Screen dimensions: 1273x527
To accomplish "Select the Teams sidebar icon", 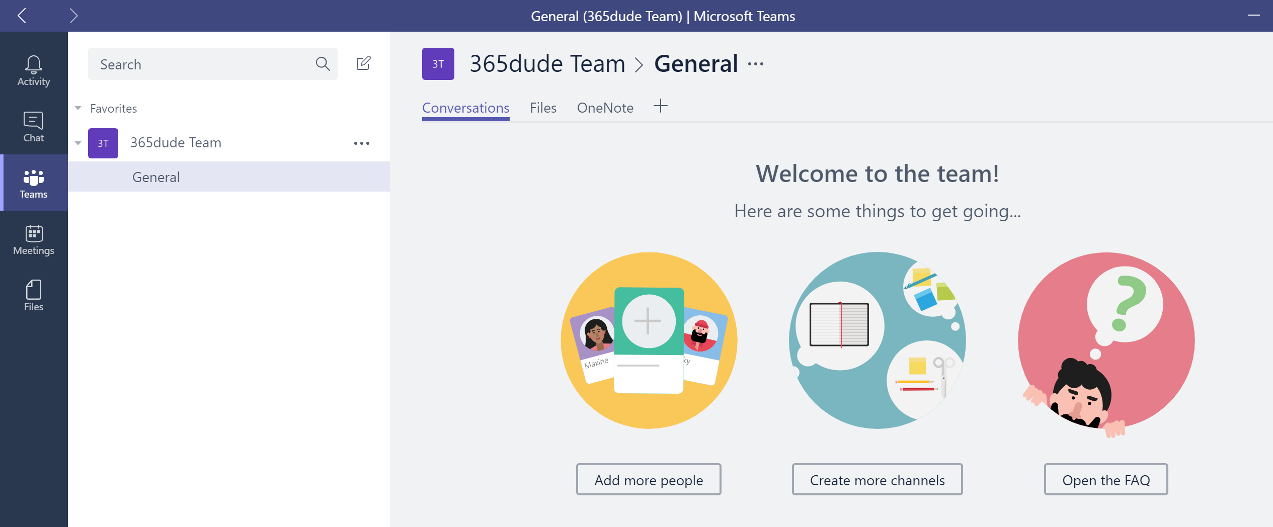I will pos(34,183).
